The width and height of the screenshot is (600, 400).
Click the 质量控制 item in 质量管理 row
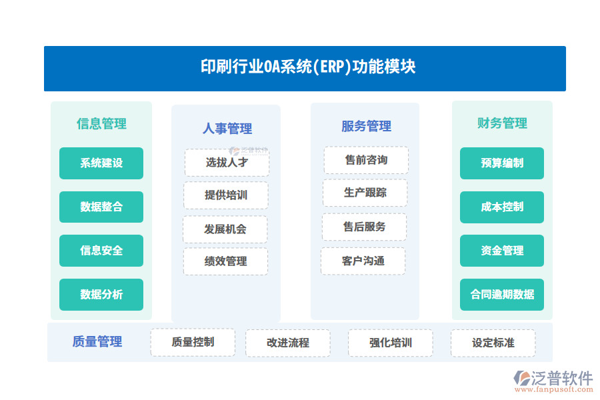pyautogui.click(x=193, y=343)
